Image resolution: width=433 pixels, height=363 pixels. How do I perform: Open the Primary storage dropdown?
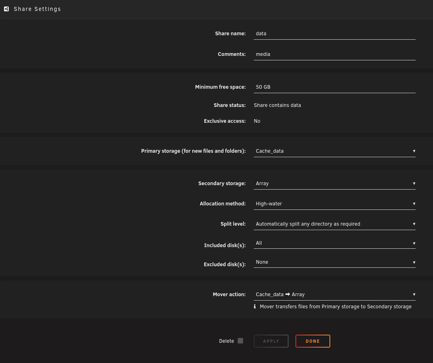[x=335, y=151]
